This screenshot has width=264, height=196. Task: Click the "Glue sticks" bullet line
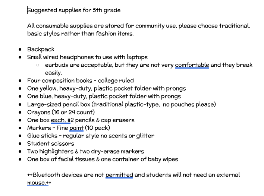(91, 136)
